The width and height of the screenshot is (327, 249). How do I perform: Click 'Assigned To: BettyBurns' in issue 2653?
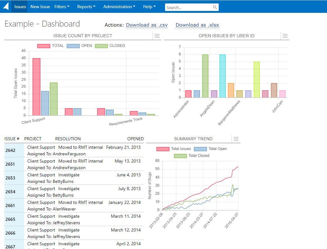[51, 181]
